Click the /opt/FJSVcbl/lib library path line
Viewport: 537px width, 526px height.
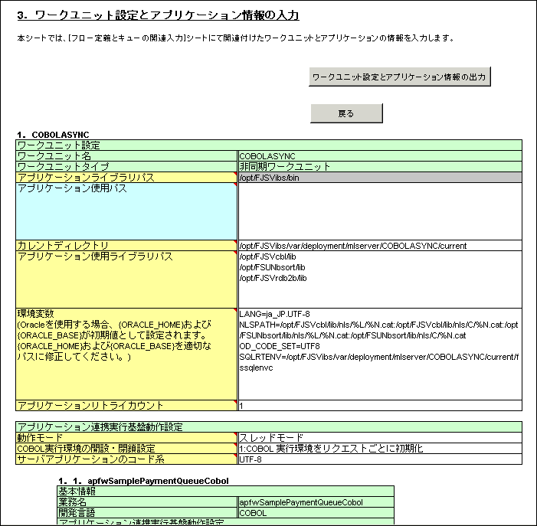[x=268, y=256]
